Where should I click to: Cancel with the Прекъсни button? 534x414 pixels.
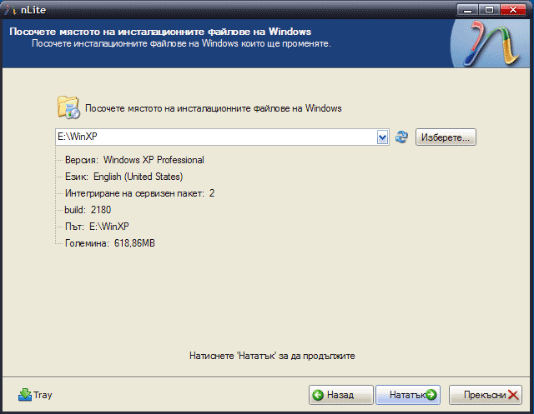(486, 395)
